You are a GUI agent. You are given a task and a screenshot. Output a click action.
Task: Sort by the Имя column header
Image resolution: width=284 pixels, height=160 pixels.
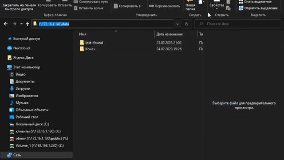click(83, 34)
